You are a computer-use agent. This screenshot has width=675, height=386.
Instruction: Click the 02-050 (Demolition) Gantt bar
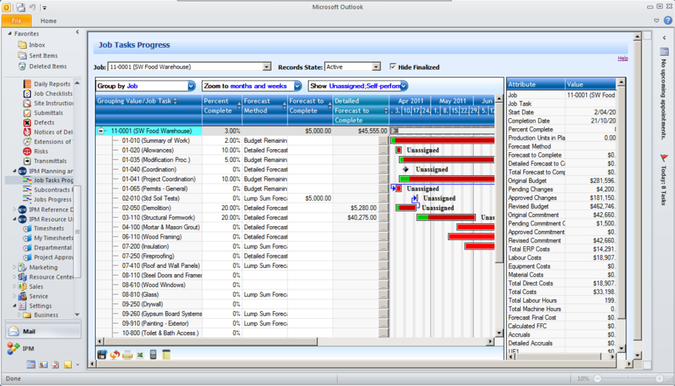[407, 208]
